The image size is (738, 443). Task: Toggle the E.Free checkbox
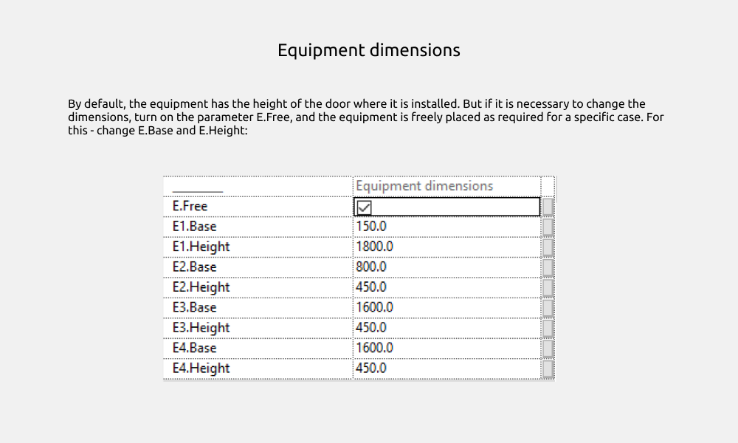[x=364, y=207]
